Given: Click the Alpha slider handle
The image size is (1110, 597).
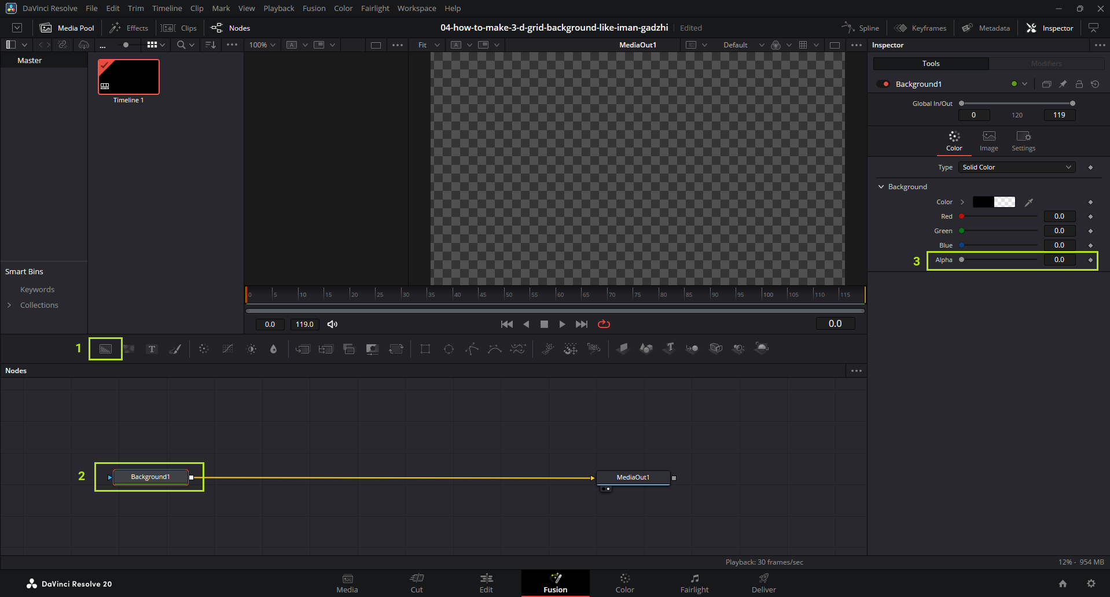Looking at the screenshot, I should [x=962, y=260].
